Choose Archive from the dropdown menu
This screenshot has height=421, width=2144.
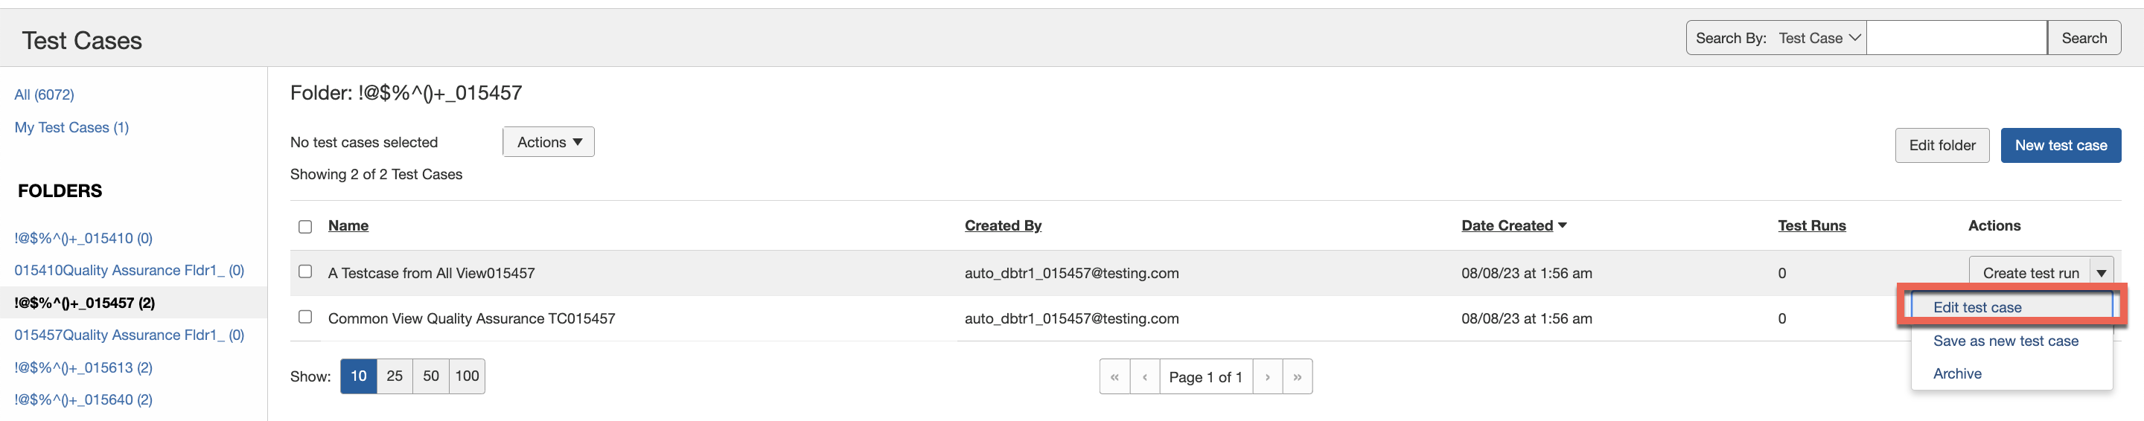click(1956, 373)
